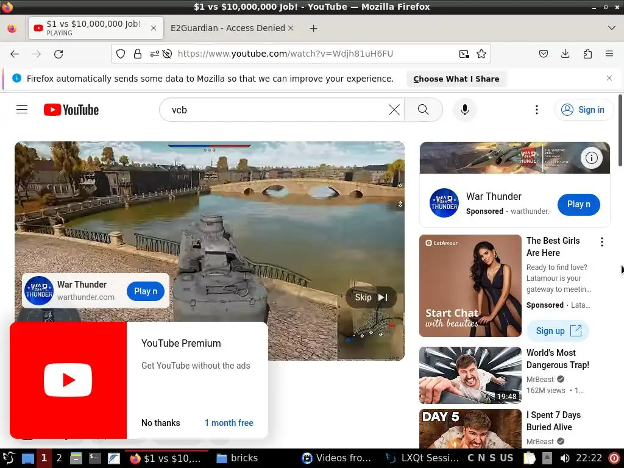Dismiss the Firefox data notification bar
Viewport: 624px width, 468px height.
[x=609, y=78]
